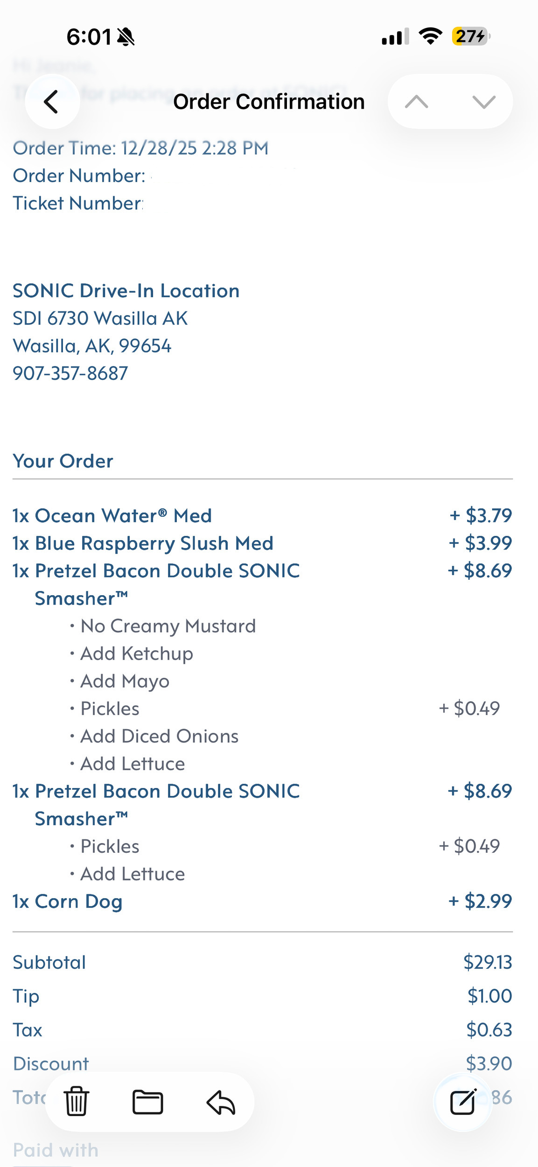Select the Ocean Water Med line item
This screenshot has width=538, height=1167.
[x=112, y=515]
